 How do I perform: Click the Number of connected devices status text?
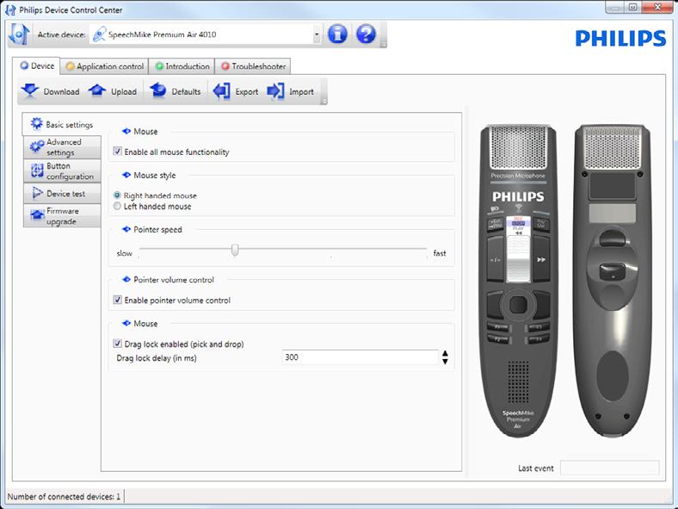[64, 496]
